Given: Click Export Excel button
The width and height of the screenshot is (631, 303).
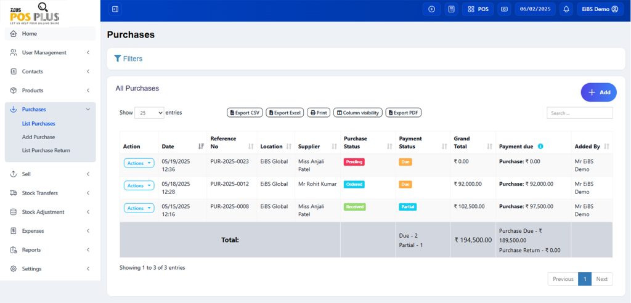Looking at the screenshot, I should coord(285,113).
